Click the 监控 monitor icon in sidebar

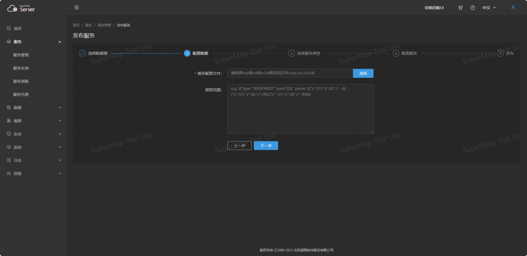[9, 147]
